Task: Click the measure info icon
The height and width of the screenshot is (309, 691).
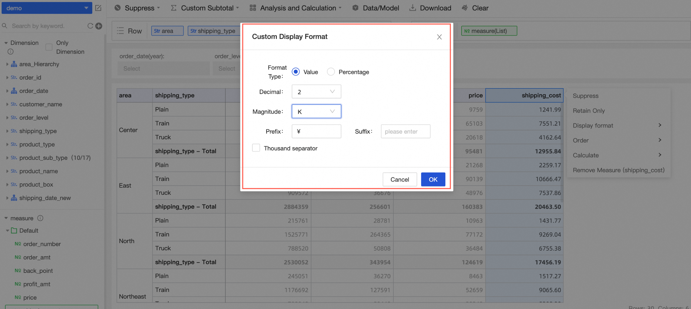Action: pyautogui.click(x=41, y=218)
